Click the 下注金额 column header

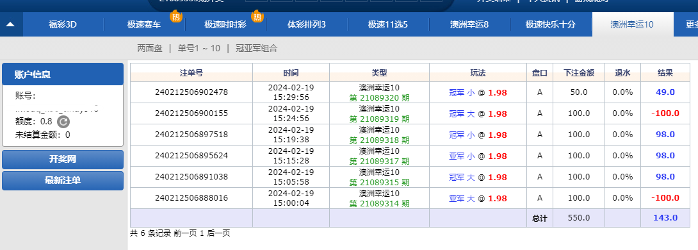pyautogui.click(x=579, y=72)
